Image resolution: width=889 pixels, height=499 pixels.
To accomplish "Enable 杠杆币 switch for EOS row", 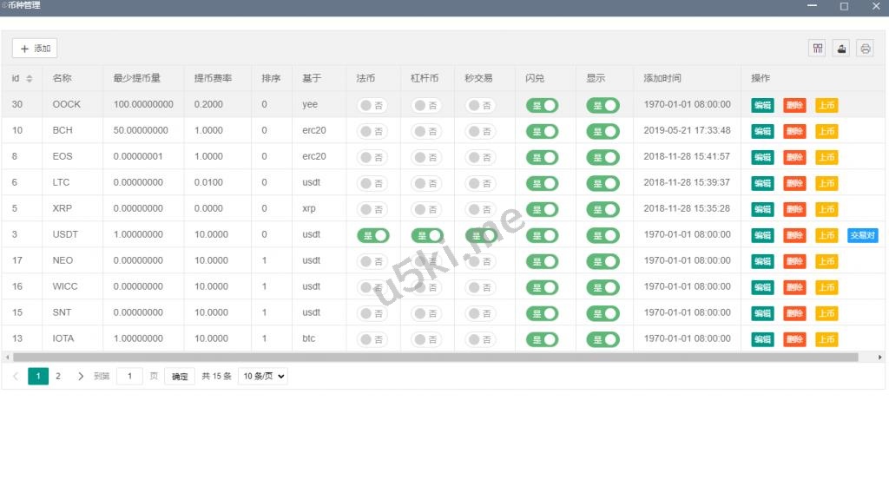I will tap(426, 157).
